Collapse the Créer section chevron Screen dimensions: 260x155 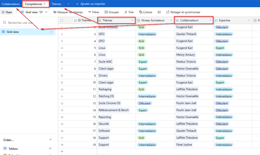(51, 139)
